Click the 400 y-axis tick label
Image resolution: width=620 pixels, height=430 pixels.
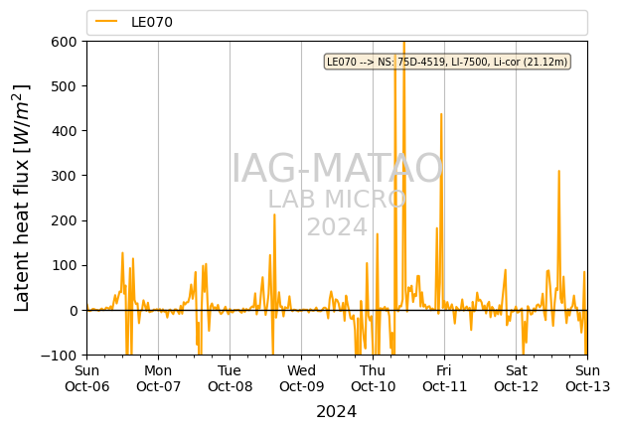point(64,131)
